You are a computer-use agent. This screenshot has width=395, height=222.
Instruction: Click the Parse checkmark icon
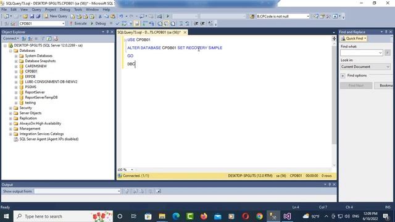[117, 23]
